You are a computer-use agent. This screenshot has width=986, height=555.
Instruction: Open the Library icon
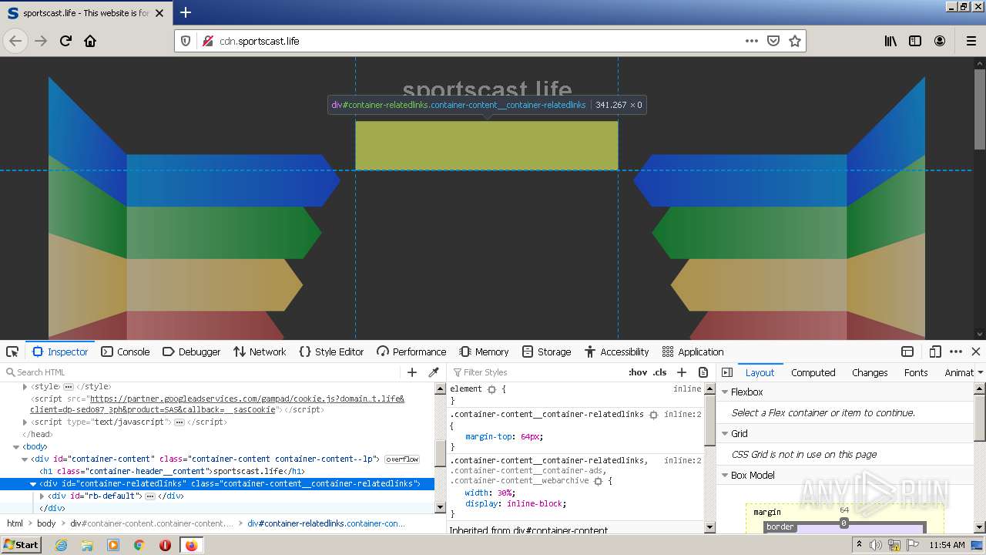click(890, 41)
